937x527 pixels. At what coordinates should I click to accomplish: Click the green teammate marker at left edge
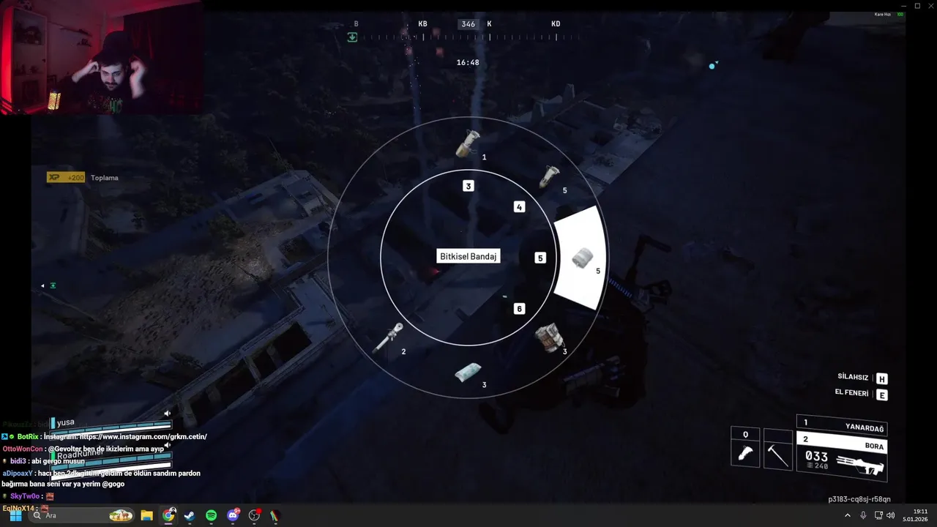coord(53,285)
